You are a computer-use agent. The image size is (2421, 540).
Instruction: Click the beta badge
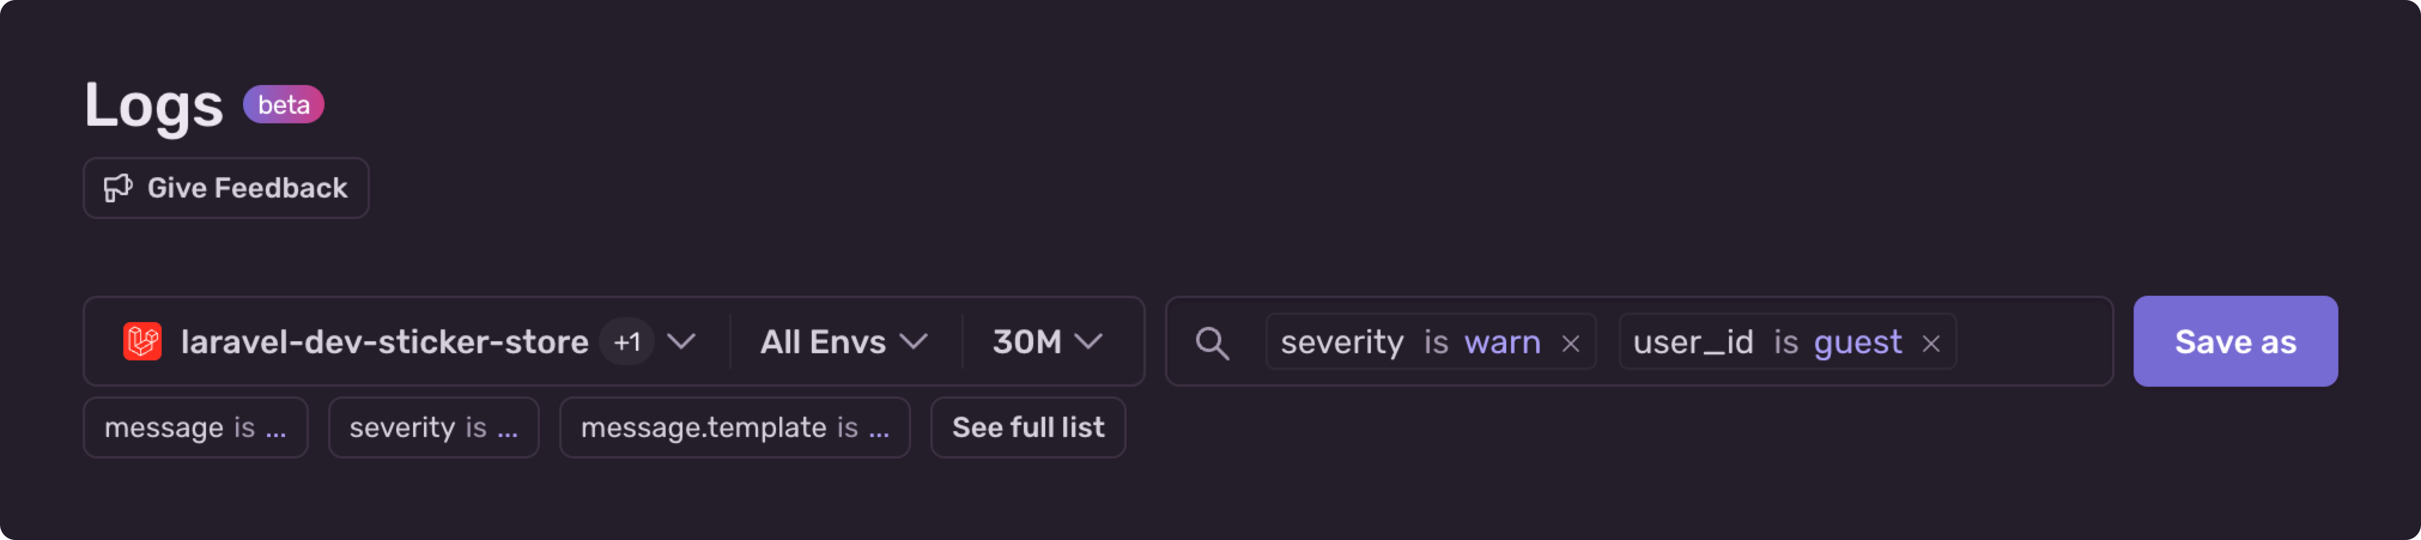coord(284,104)
